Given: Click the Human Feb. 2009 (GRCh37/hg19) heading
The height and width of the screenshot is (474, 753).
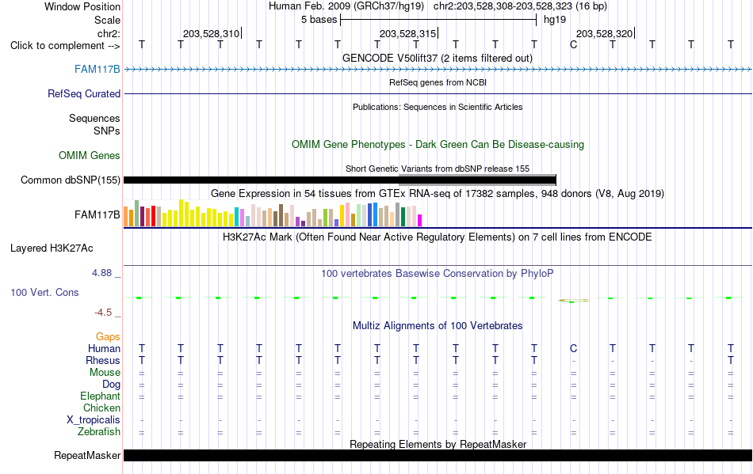Looking at the screenshot, I should click(346, 6).
